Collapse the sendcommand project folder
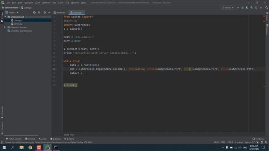 click(5, 17)
